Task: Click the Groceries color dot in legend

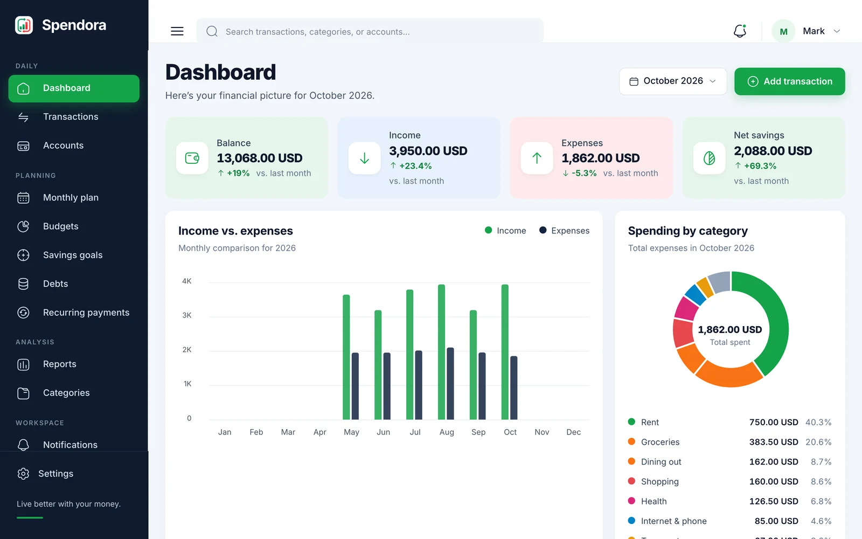Action: [631, 441]
